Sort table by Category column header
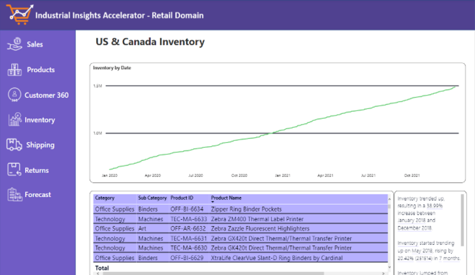The width and height of the screenshot is (475, 275). pyautogui.click(x=105, y=198)
